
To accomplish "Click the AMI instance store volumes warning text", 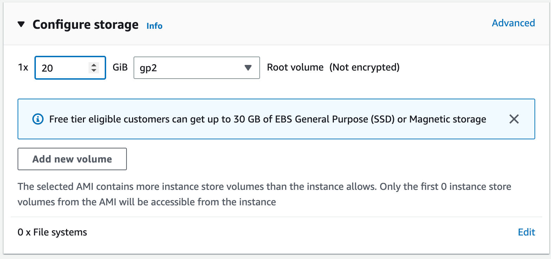I will click(264, 194).
